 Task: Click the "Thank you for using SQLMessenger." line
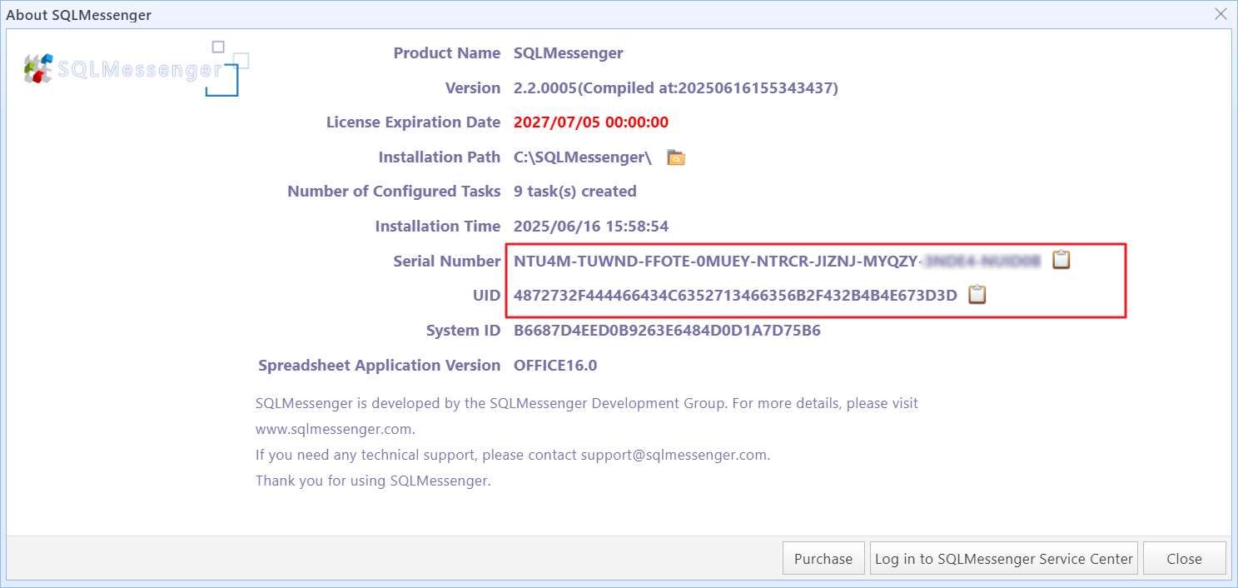373,481
